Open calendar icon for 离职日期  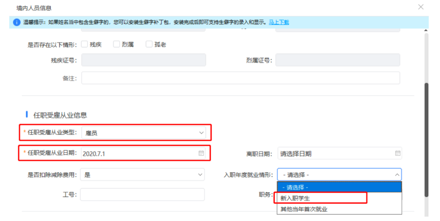398,153
